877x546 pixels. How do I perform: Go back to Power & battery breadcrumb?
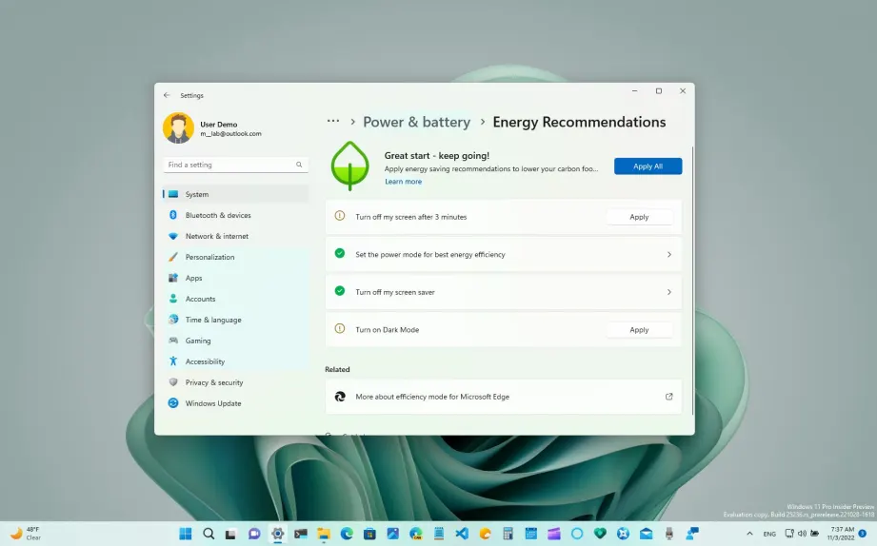[417, 122]
